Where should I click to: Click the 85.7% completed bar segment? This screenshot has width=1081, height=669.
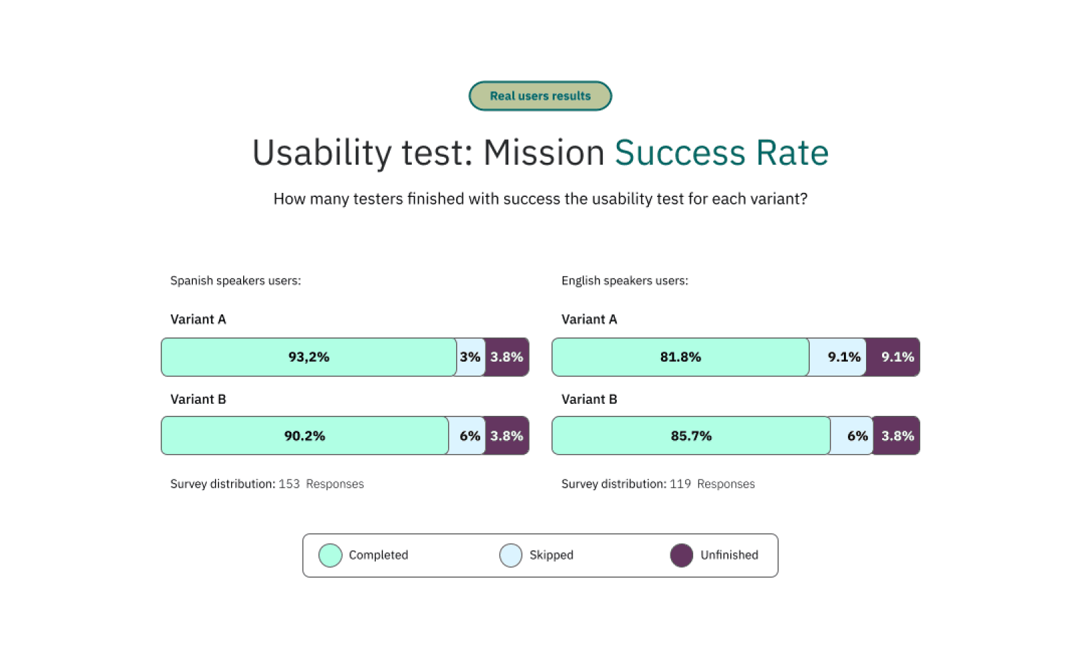click(691, 436)
